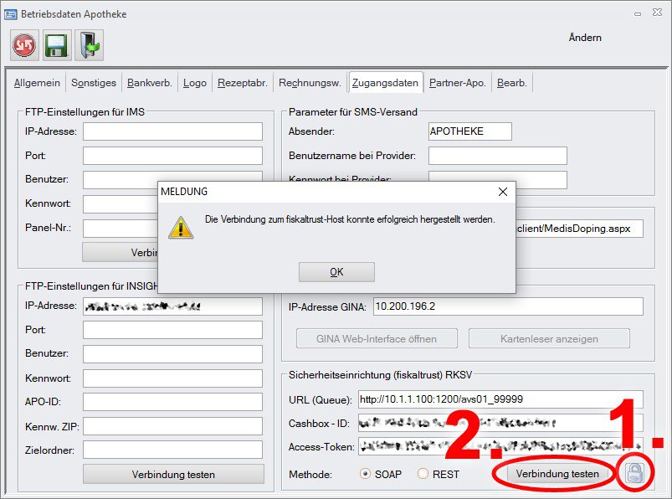This screenshot has height=499, width=672.
Task: Select the SOAP method radio button
Action: (365, 474)
